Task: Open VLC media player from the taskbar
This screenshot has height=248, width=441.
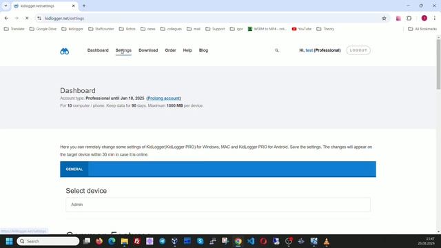Action: click(326, 241)
